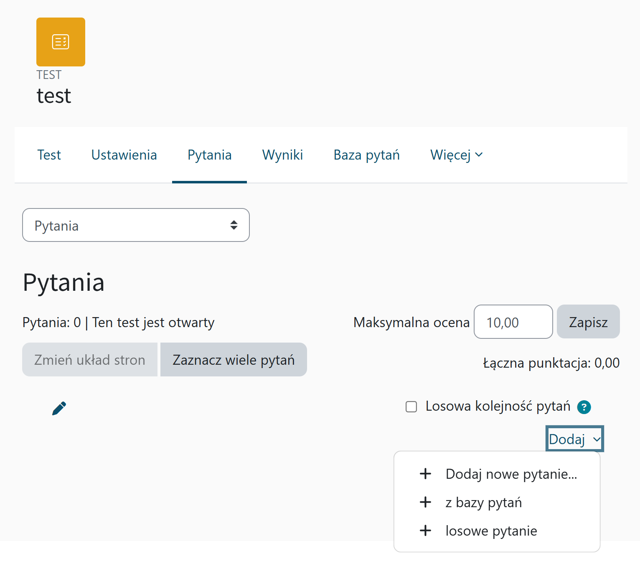Open the Test tab
640x564 pixels.
click(x=49, y=155)
